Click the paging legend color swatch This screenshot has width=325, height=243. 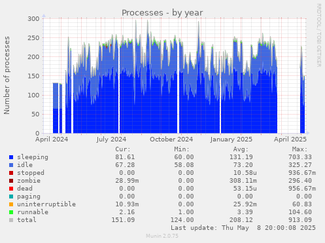point(11,196)
